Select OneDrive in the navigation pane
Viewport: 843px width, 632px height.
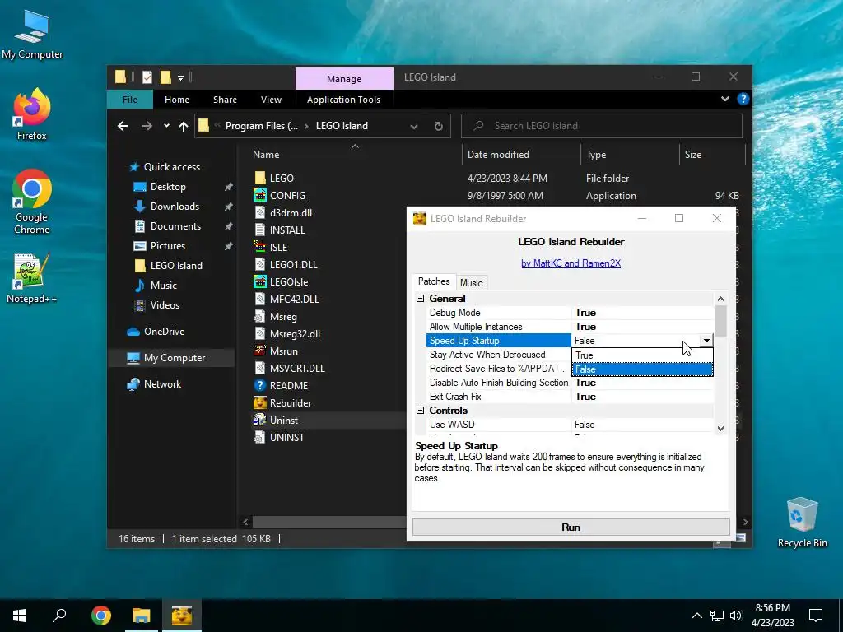click(x=164, y=332)
